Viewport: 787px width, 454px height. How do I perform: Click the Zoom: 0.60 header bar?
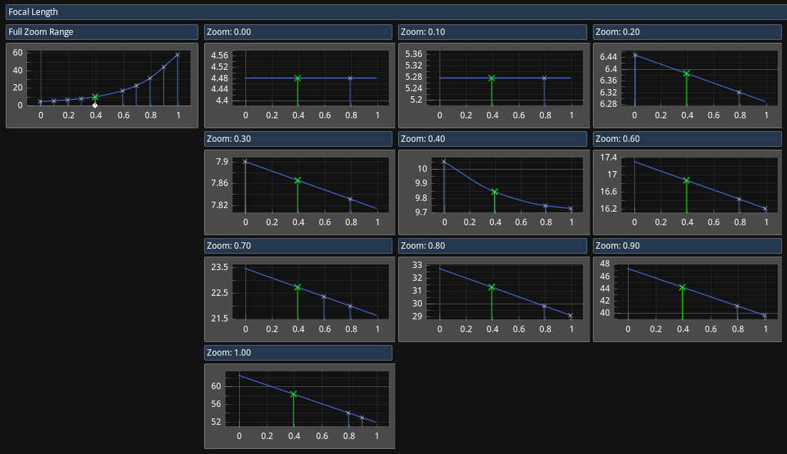[687, 139]
